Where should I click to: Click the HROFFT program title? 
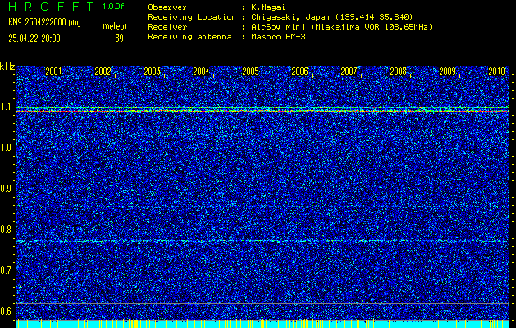point(51,7)
